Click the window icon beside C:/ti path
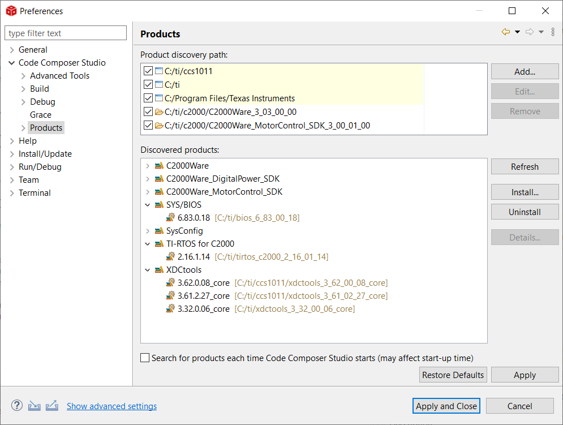 click(x=159, y=84)
